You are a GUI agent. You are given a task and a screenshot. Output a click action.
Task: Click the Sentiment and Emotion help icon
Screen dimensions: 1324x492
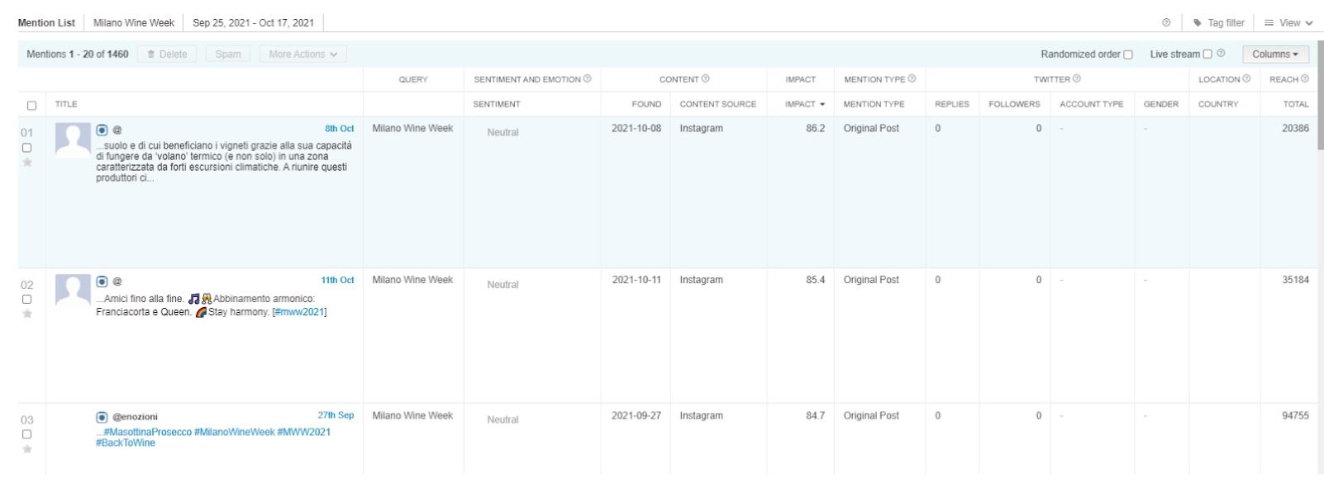[x=588, y=79]
